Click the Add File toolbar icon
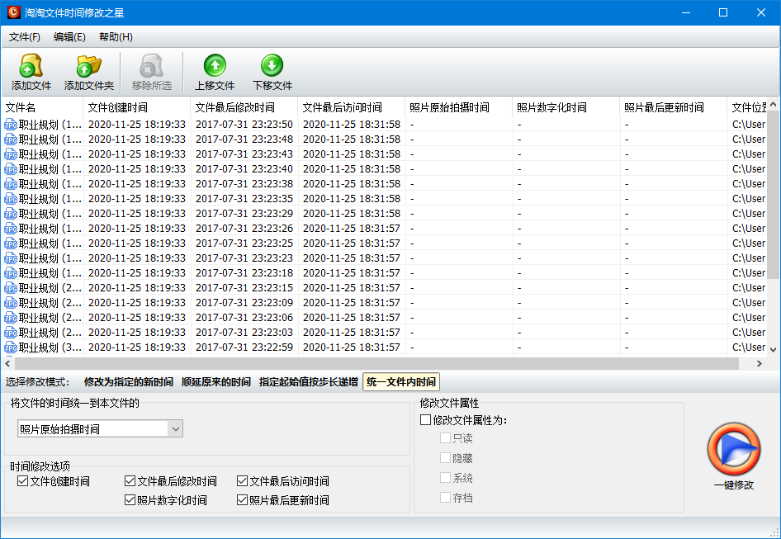This screenshot has height=539, width=781. click(x=31, y=66)
